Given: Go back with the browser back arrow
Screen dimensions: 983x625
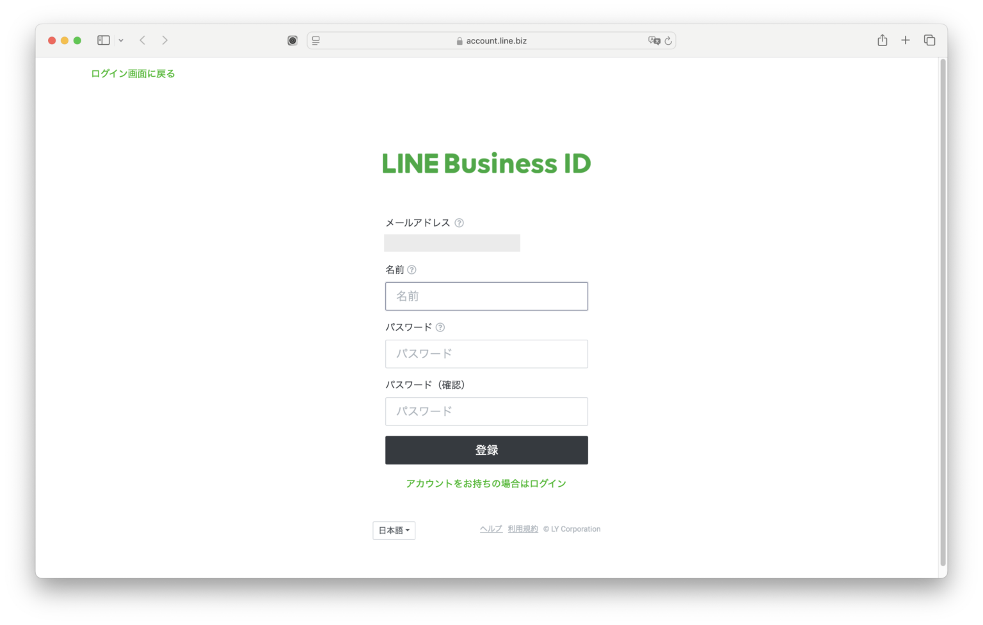Looking at the screenshot, I should [x=143, y=40].
